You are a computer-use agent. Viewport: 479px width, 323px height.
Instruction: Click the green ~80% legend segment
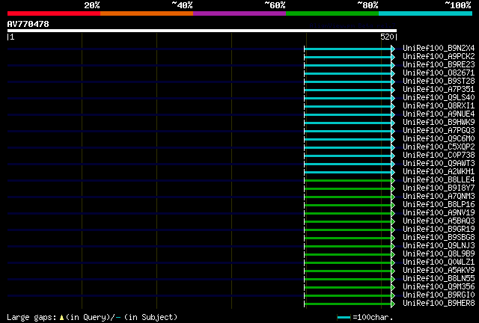pyautogui.click(x=332, y=13)
